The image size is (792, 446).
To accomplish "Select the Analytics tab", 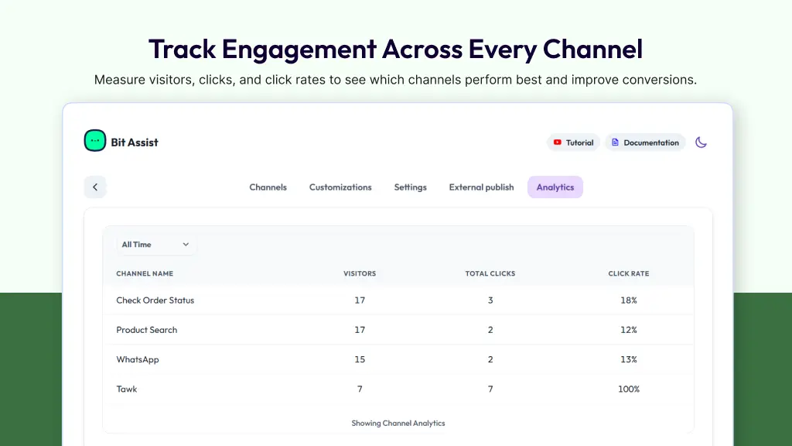I will pyautogui.click(x=555, y=187).
